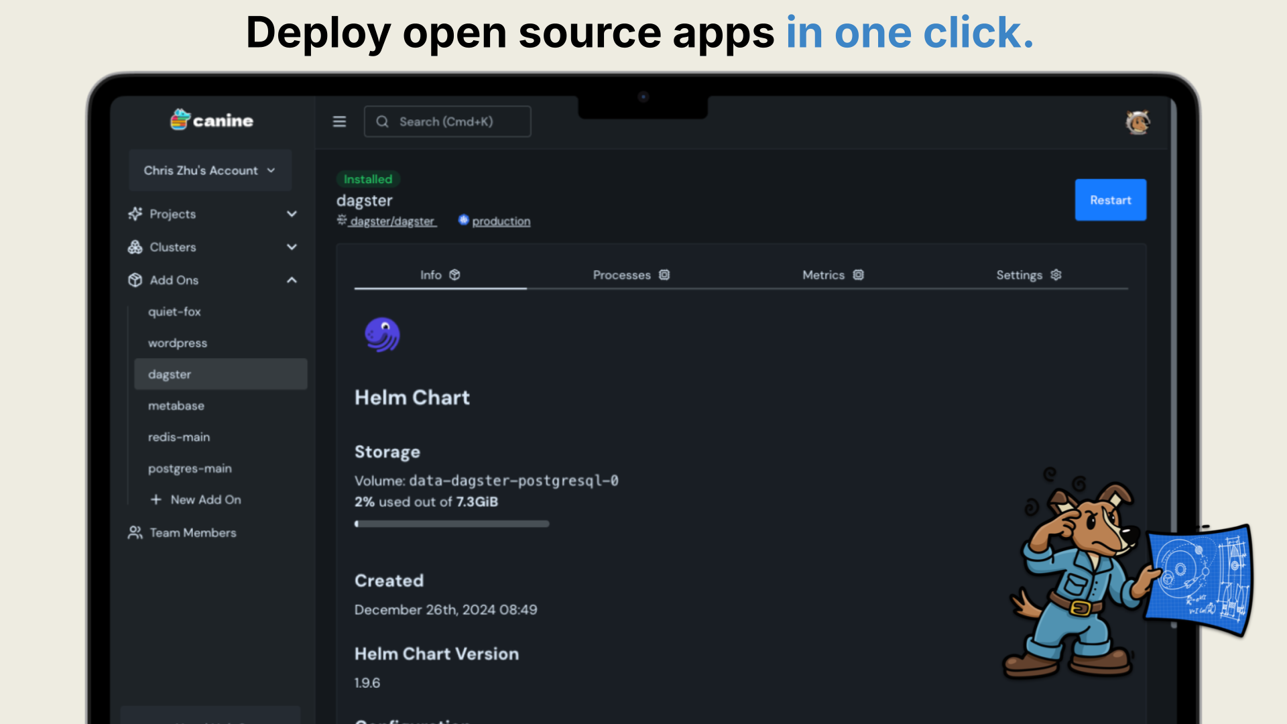Click the Clusters cubes icon
The image size is (1287, 724).
pos(135,247)
